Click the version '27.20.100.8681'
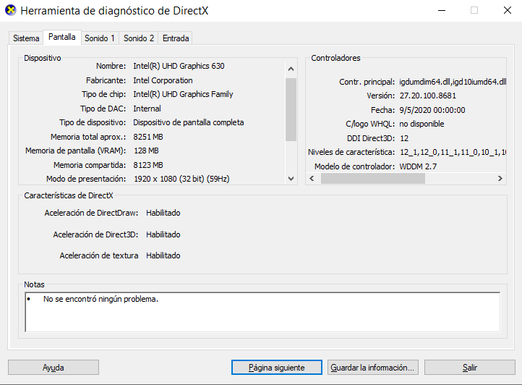The image size is (522, 385). click(x=428, y=96)
